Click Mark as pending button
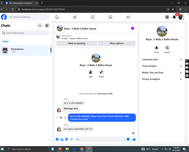This screenshot has height=152, width=189. click(x=77, y=43)
